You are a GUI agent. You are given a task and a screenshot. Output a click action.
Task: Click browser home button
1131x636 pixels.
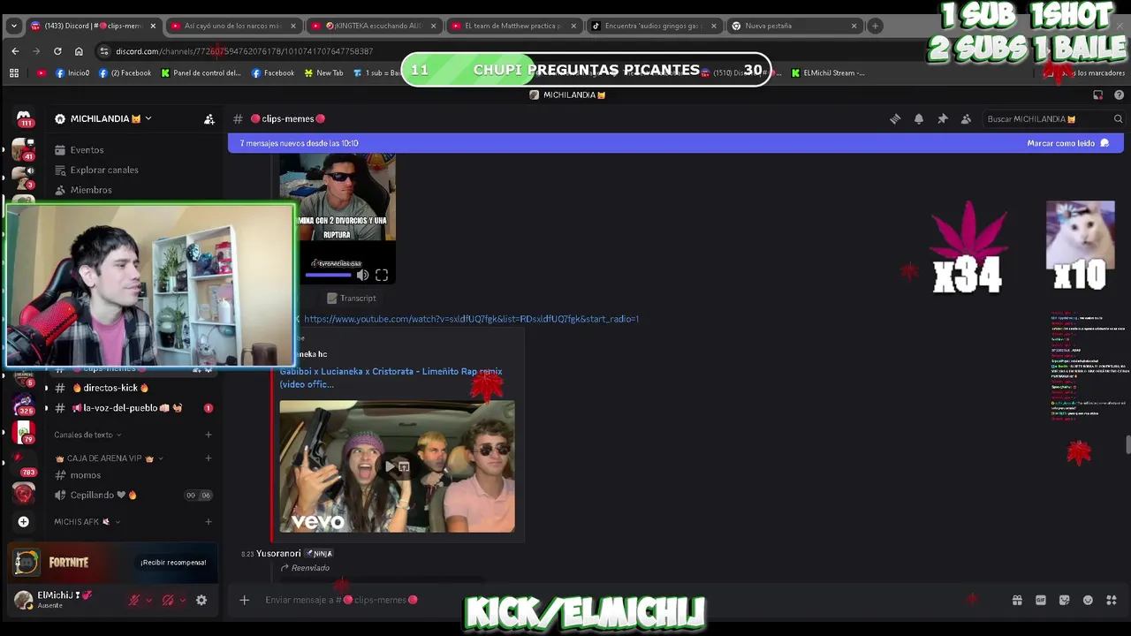coord(79,51)
